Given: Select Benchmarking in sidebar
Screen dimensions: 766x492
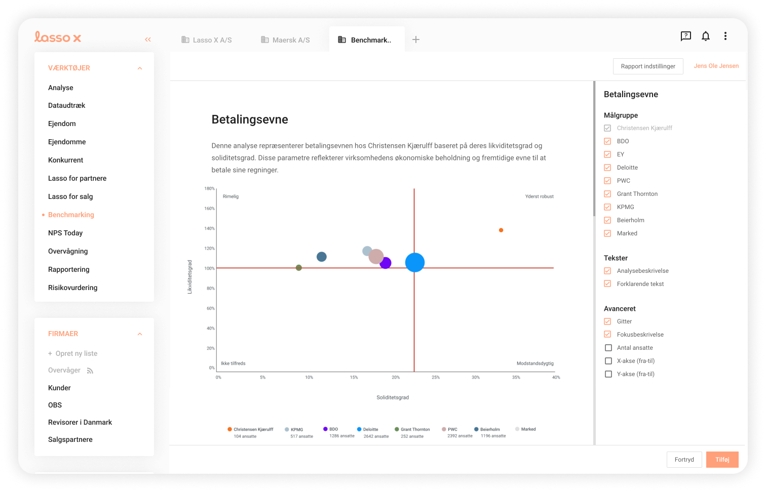Looking at the screenshot, I should coord(71,215).
